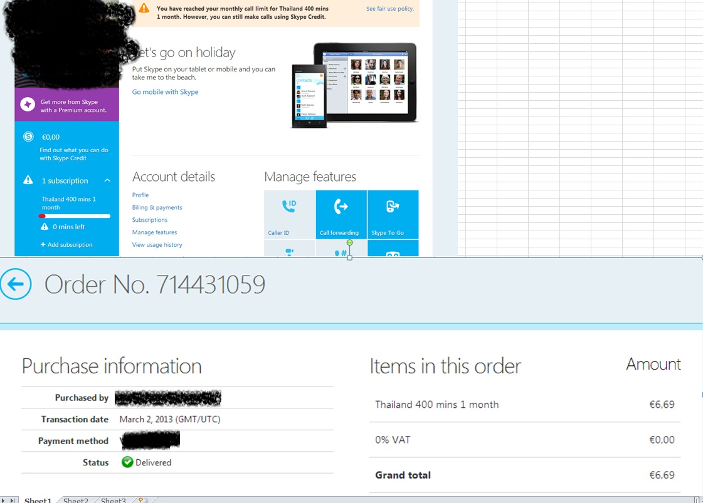Open the Caller ID feature tile
Image resolution: width=703 pixels, height=503 pixels.
[289, 214]
